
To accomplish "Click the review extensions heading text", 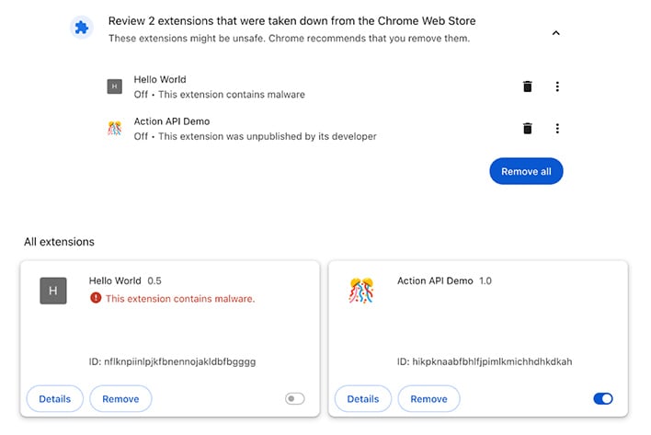I will pyautogui.click(x=291, y=21).
